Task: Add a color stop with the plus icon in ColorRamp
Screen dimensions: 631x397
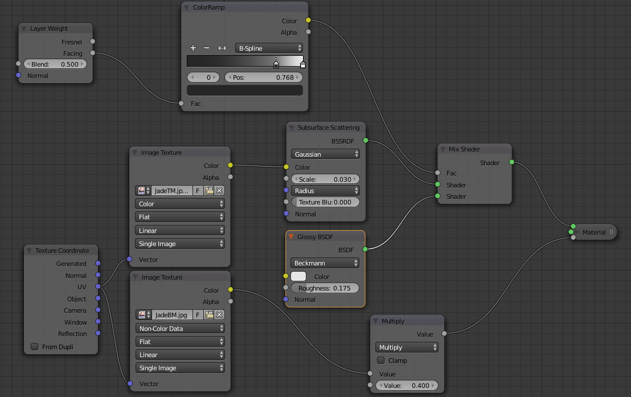Action: 193,48
